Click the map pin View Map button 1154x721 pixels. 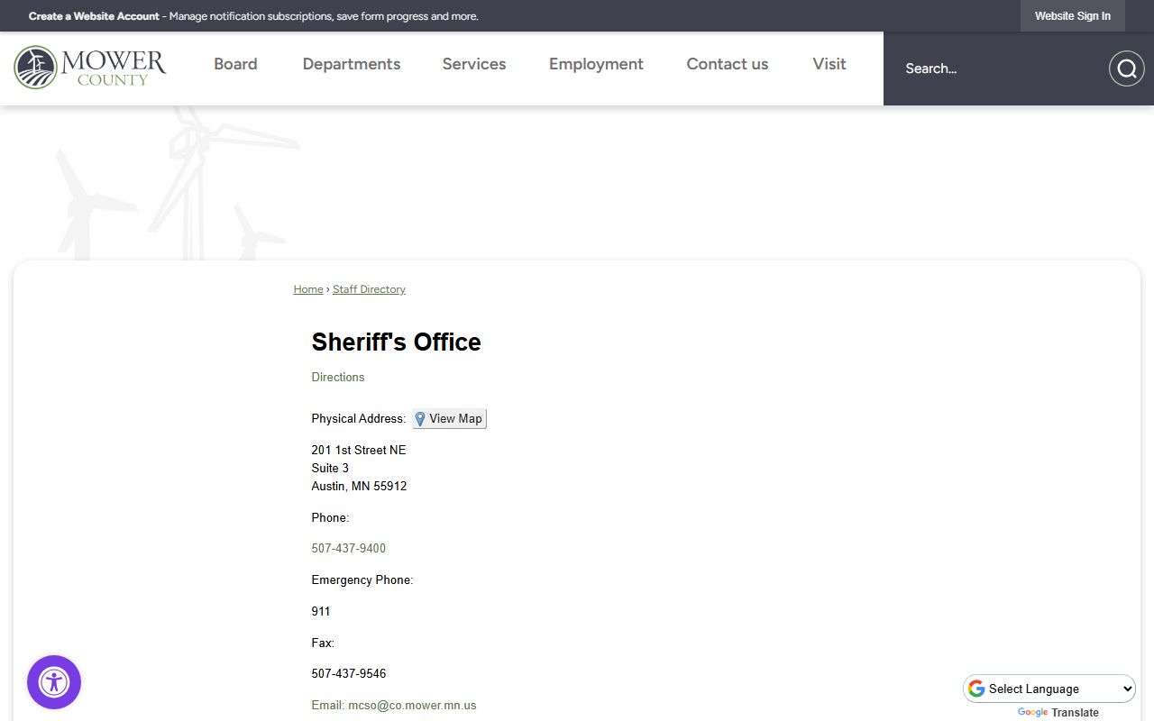(x=449, y=418)
